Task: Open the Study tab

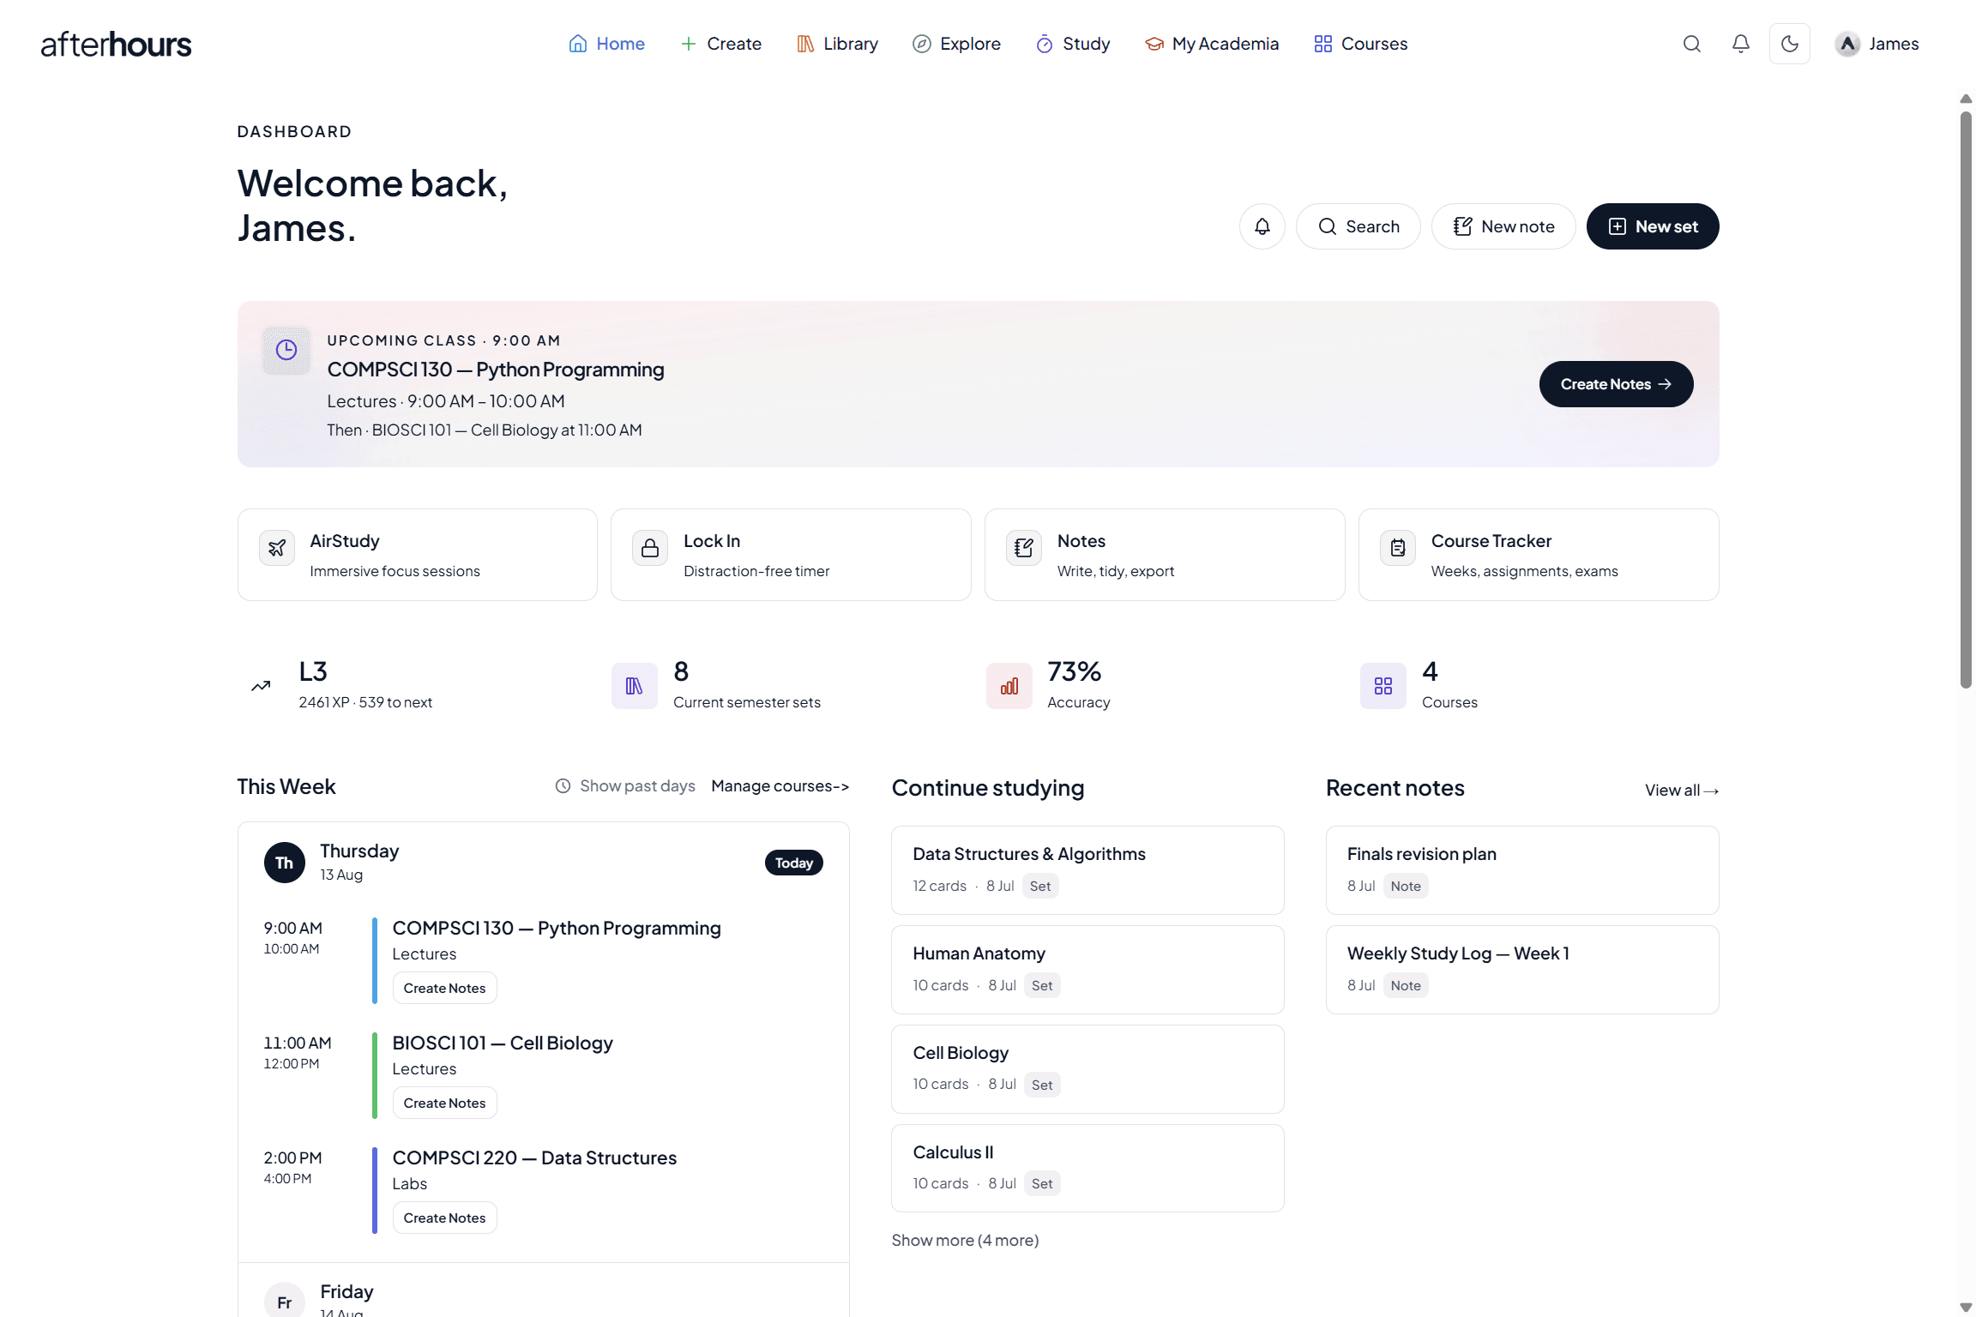Action: point(1073,44)
